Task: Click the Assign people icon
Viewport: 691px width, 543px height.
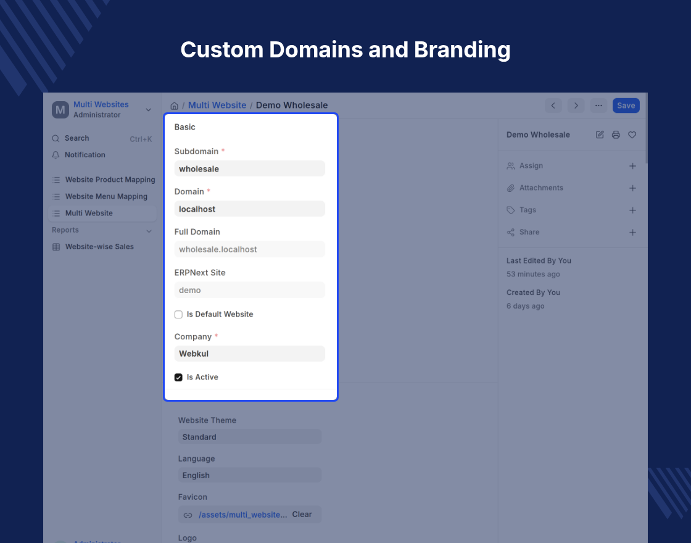Action: click(x=510, y=166)
